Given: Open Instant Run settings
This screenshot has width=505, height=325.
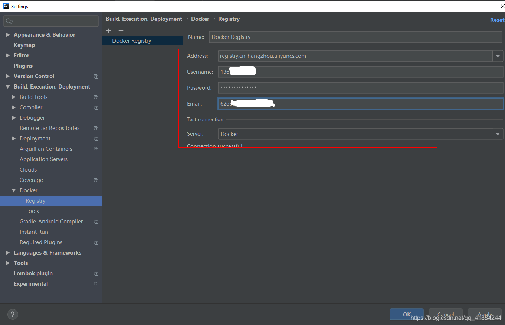Looking at the screenshot, I should point(34,232).
